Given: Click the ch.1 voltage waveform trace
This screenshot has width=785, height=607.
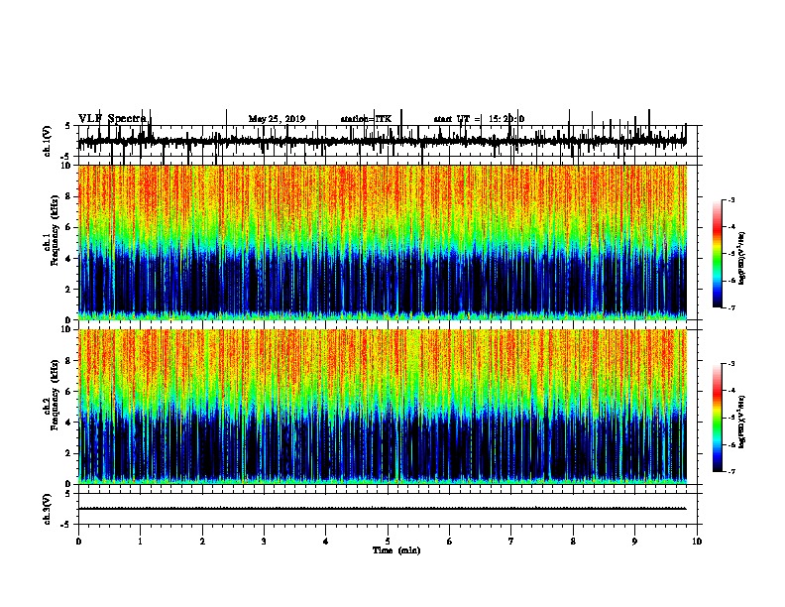Looking at the screenshot, I should [x=383, y=141].
